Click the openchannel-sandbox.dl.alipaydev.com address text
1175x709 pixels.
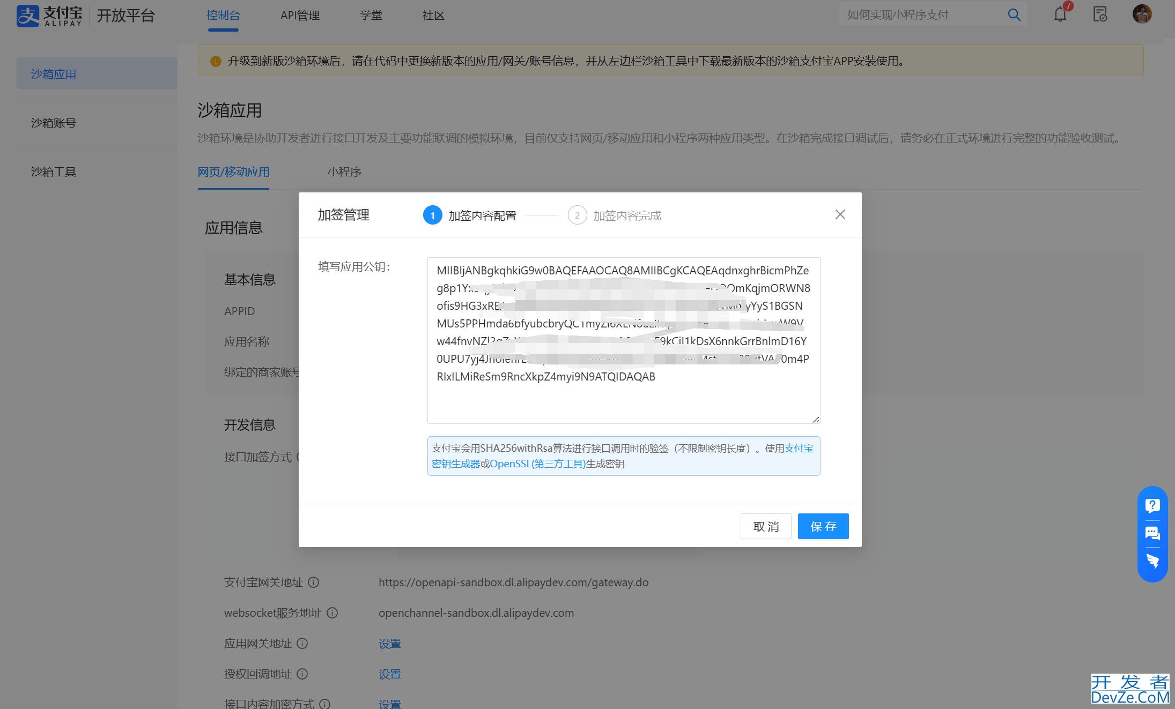pos(476,613)
